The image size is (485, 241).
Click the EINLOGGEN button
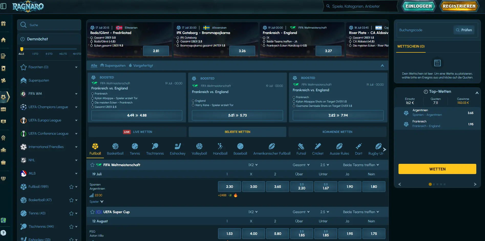419,6
